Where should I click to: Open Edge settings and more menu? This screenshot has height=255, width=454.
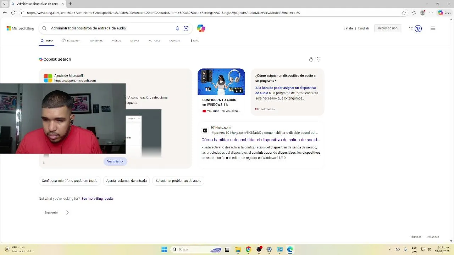click(431, 13)
